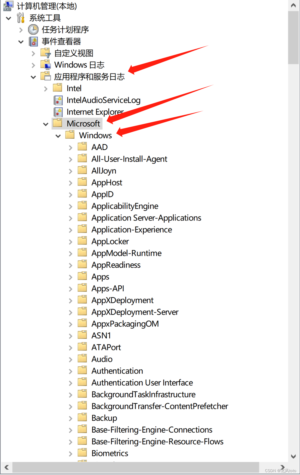Select the AppxPackagingOM tree item
Image resolution: width=300 pixels, height=475 pixels.
(x=125, y=324)
